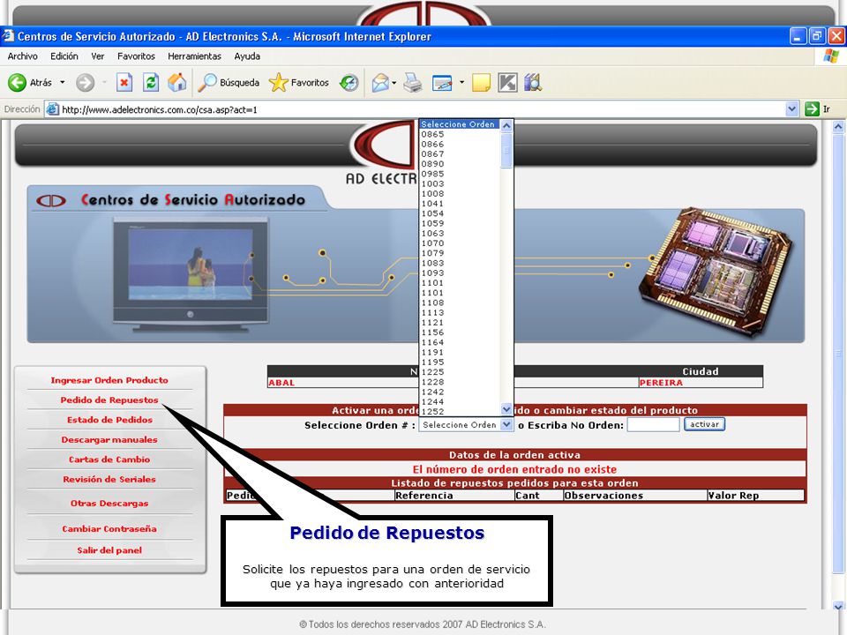Viewport: 847px width, 635px height.
Task: Click page vertical scrollbar up arrow
Action: click(x=838, y=127)
